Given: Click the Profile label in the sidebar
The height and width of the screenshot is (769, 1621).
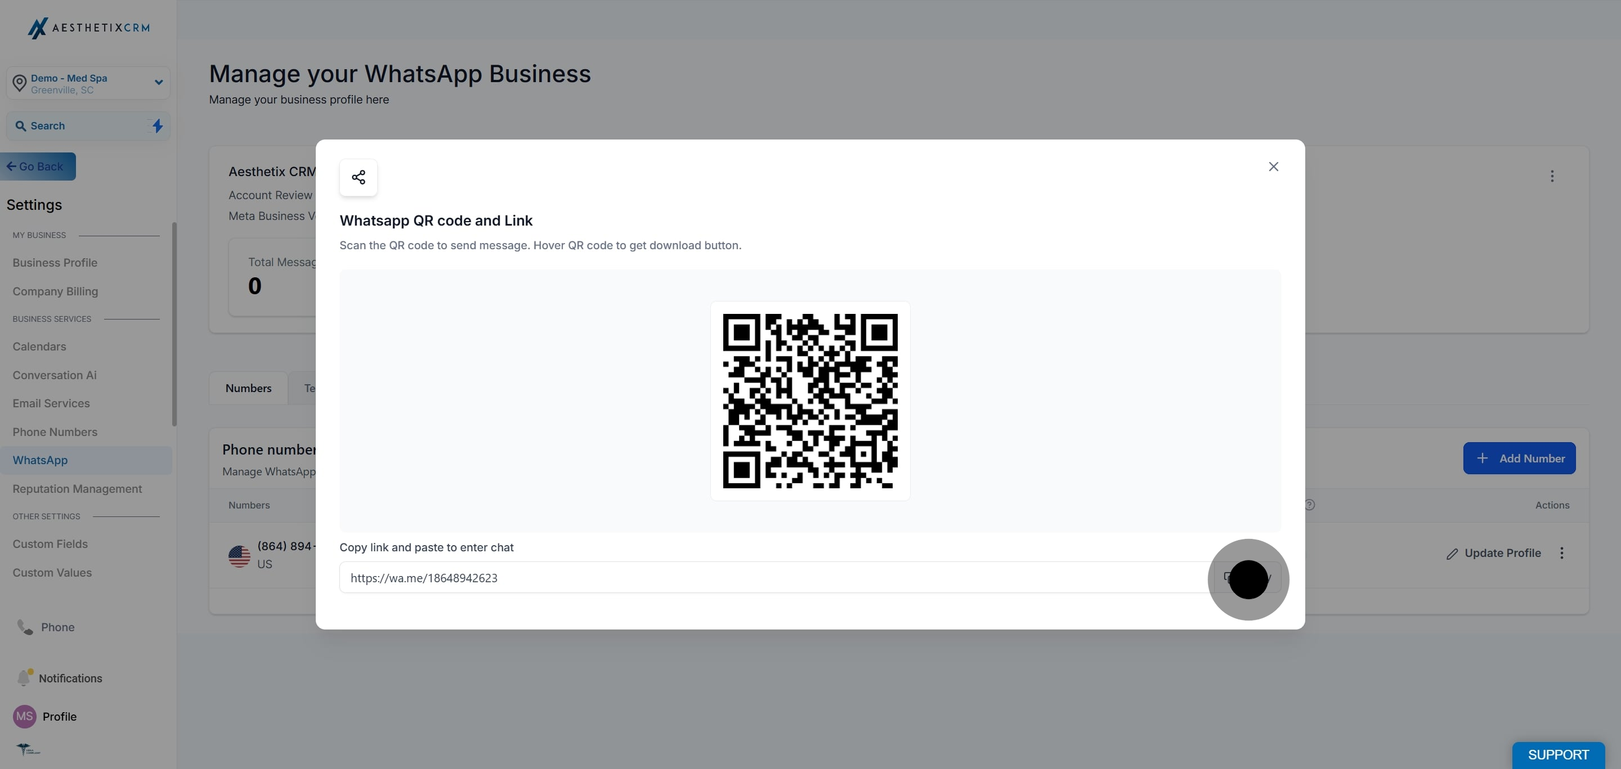Looking at the screenshot, I should pyautogui.click(x=60, y=716).
